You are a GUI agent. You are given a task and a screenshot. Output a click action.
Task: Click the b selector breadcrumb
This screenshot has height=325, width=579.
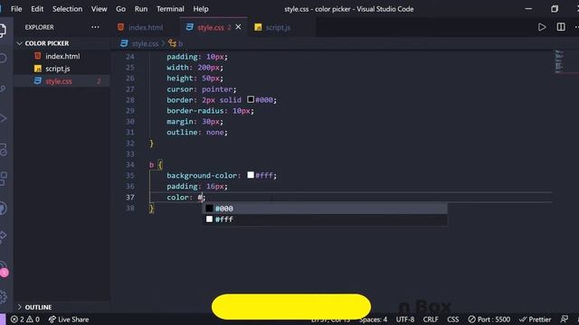[x=181, y=43]
